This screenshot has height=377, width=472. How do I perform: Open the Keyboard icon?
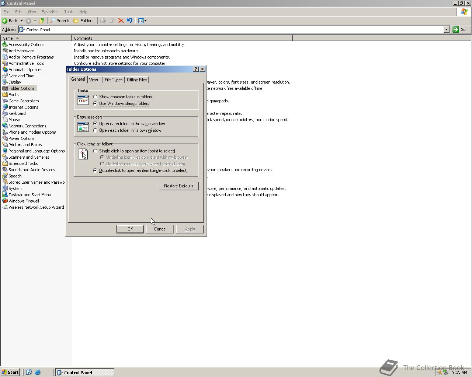5,113
